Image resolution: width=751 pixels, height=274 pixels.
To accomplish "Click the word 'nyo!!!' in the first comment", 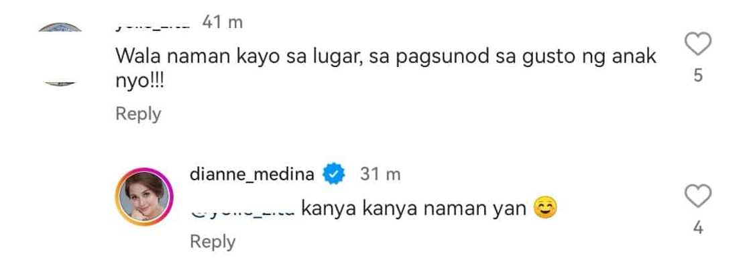I will pos(140,80).
